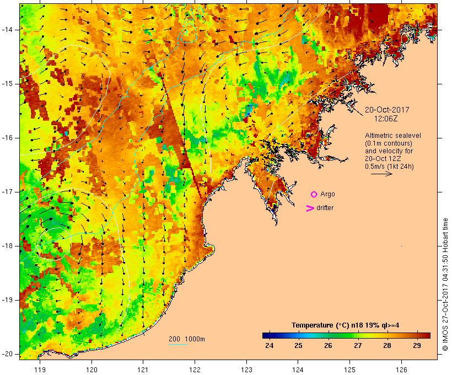Click the 'and velocity for' caption line
The height and width of the screenshot is (375, 452).
click(389, 151)
